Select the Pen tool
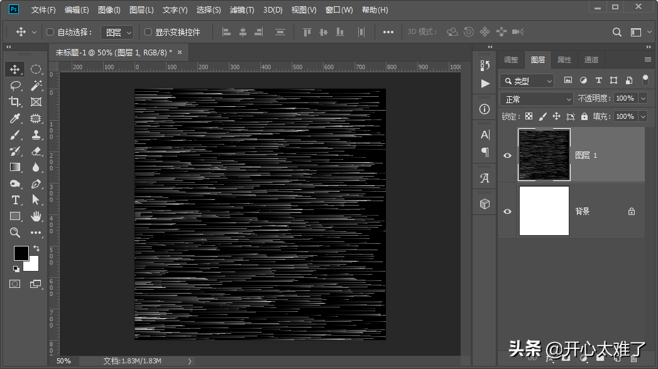Screen dimensions: 658x369 pyautogui.click(x=36, y=184)
